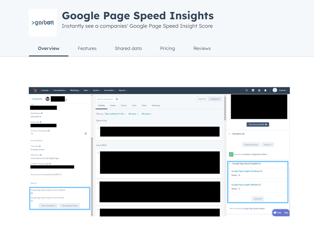This screenshot has height=237, width=314.
Task: Open the Reports dropdown menu
Action: (123, 90)
